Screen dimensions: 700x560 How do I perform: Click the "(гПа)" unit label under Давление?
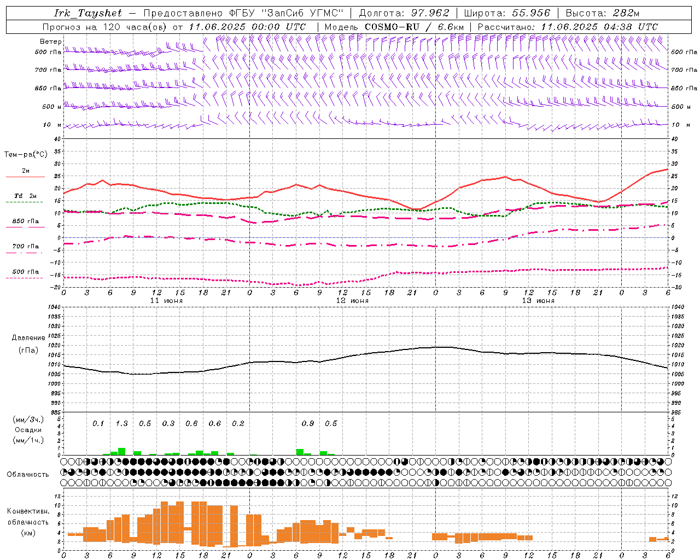pos(28,350)
